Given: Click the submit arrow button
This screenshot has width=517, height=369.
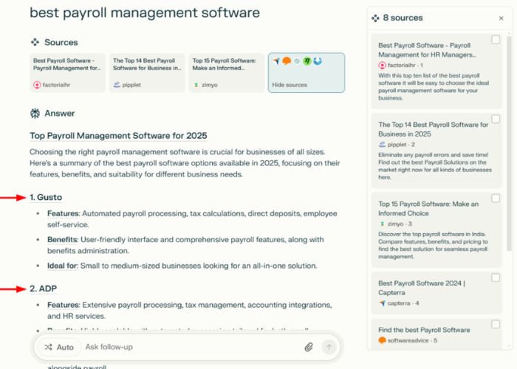Looking at the screenshot, I should tap(329, 347).
